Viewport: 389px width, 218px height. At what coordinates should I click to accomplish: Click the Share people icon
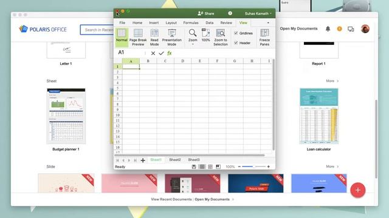[200, 13]
